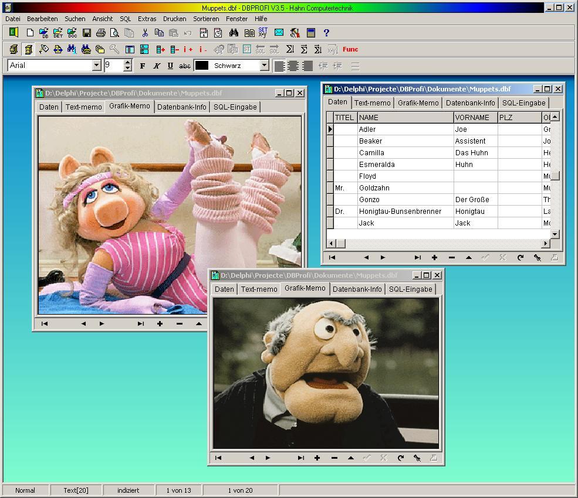
Task: Switch to Datenbank-Info tab in table window
Action: coord(471,103)
